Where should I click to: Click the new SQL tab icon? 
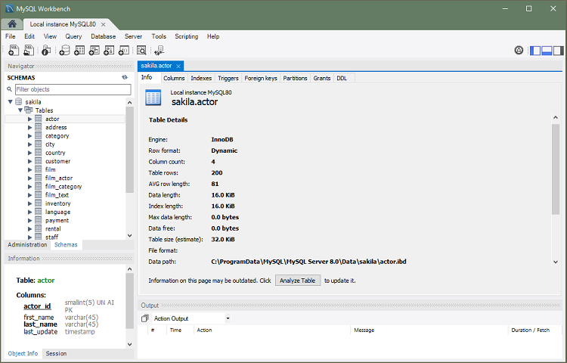(13, 51)
